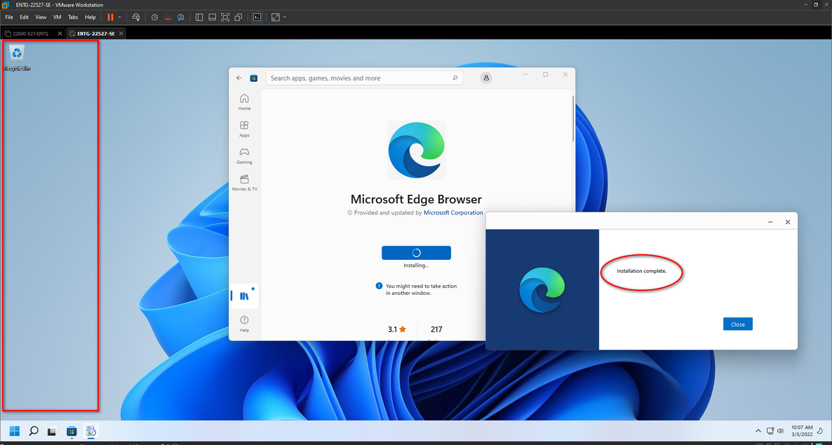Click the Microsoft Store taskbar icon

72,431
